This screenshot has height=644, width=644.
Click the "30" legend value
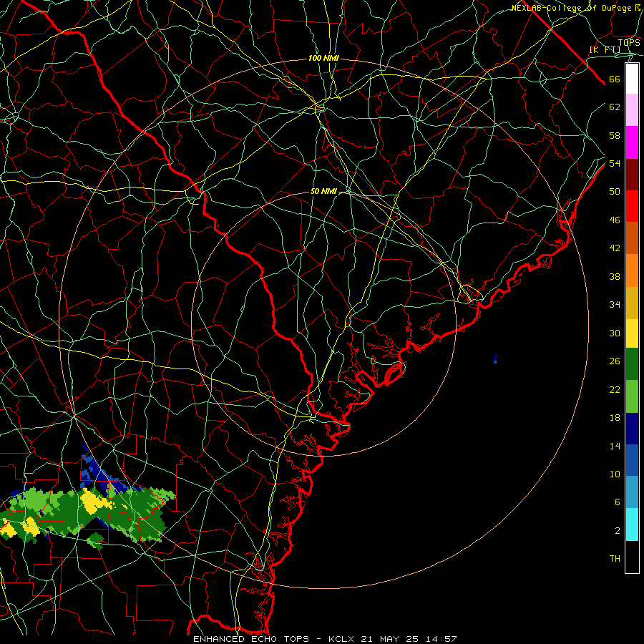(x=615, y=333)
